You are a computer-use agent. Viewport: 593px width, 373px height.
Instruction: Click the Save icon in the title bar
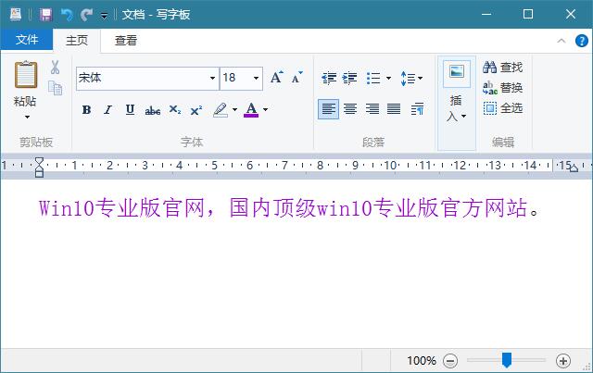coord(45,15)
